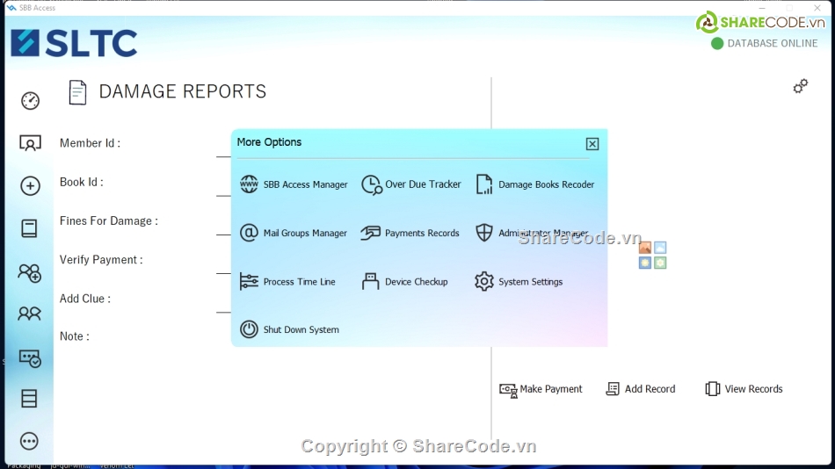Open the stacked records sidebar icon
This screenshot has height=469, width=835.
(30, 399)
